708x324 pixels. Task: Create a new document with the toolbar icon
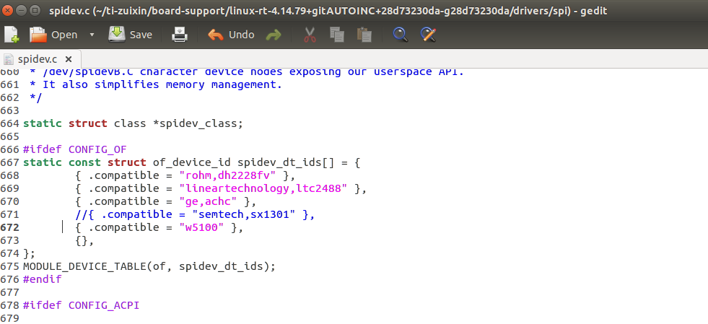point(12,35)
